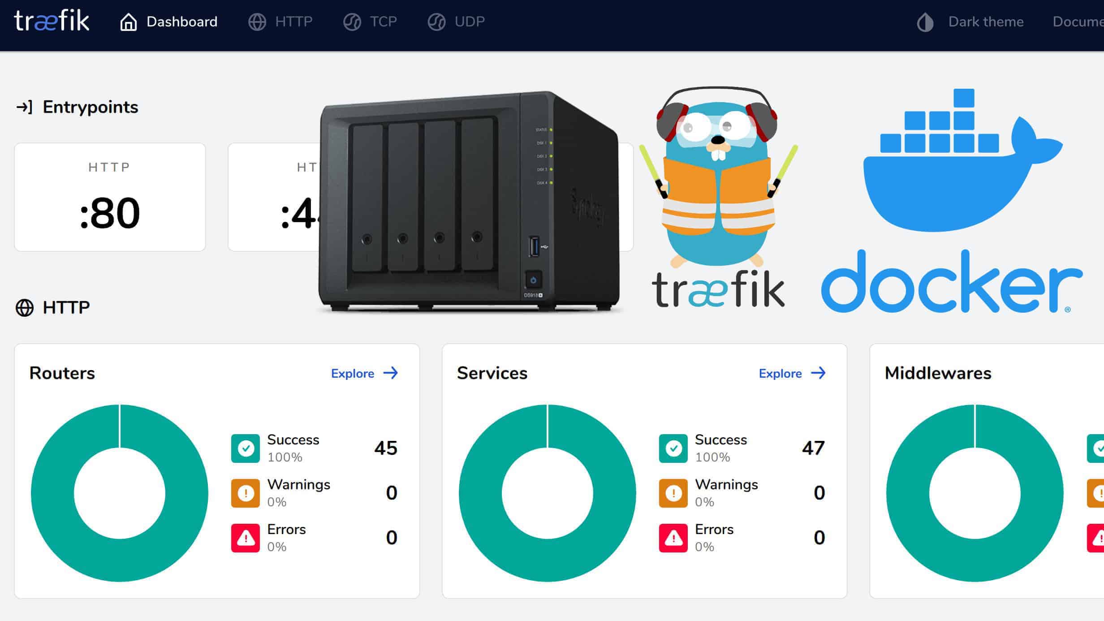
Task: Click the Routers card title
Action: [62, 373]
